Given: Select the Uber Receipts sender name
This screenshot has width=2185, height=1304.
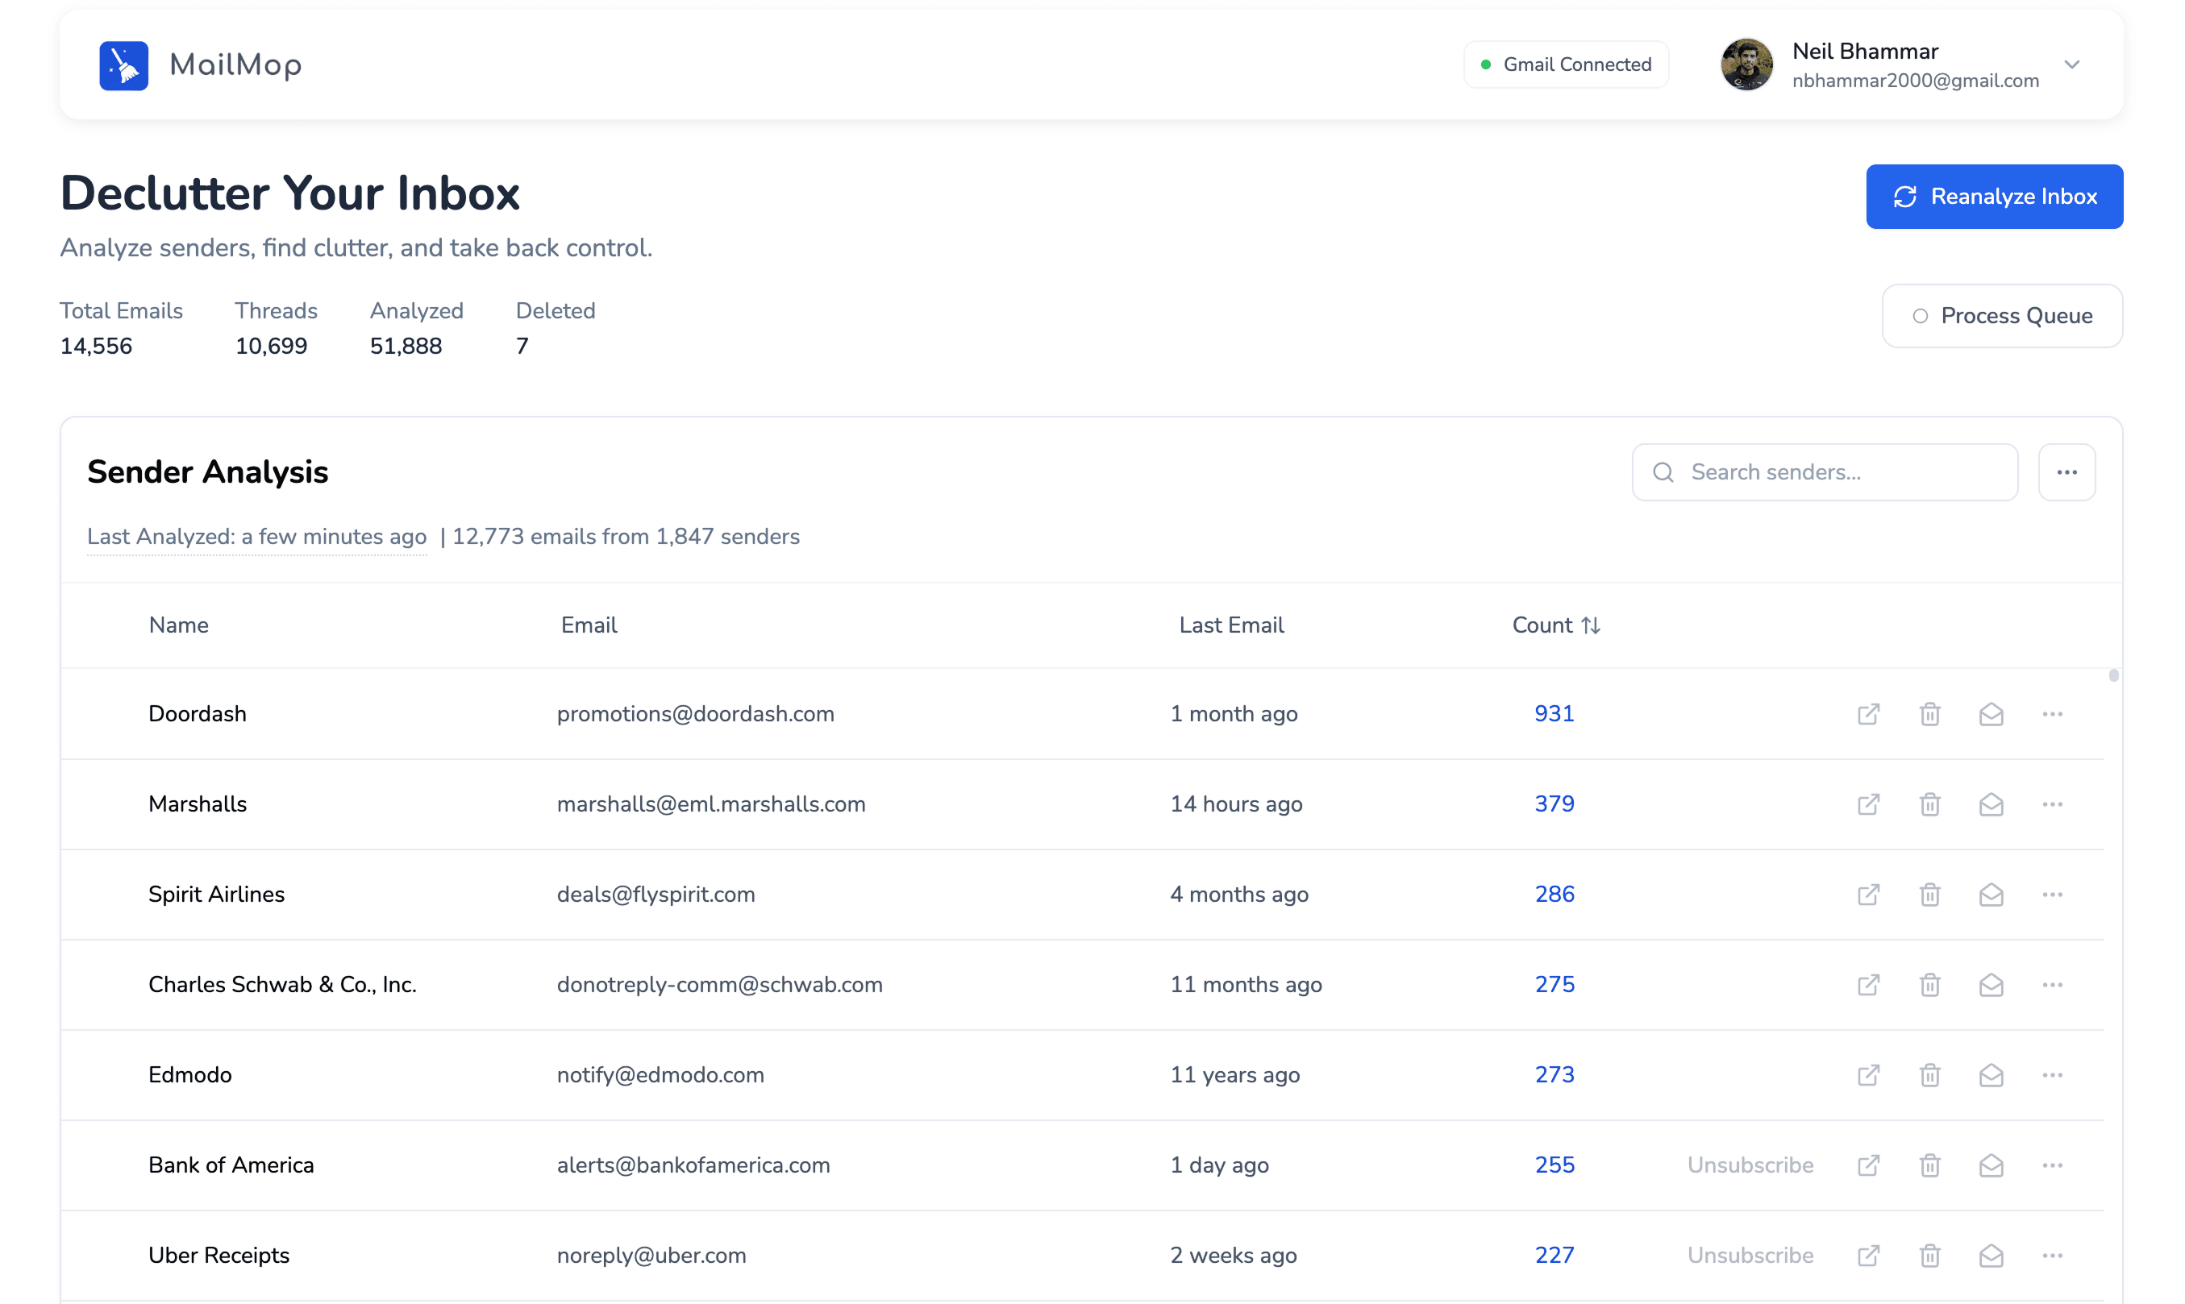Looking at the screenshot, I should point(218,1256).
